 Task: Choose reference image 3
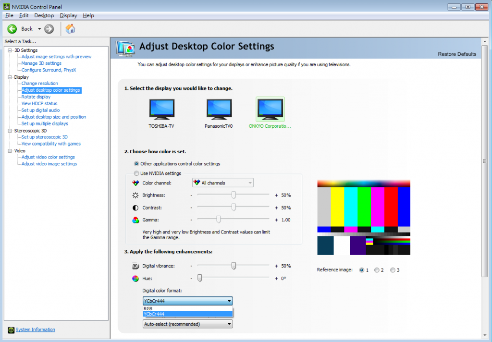393,270
